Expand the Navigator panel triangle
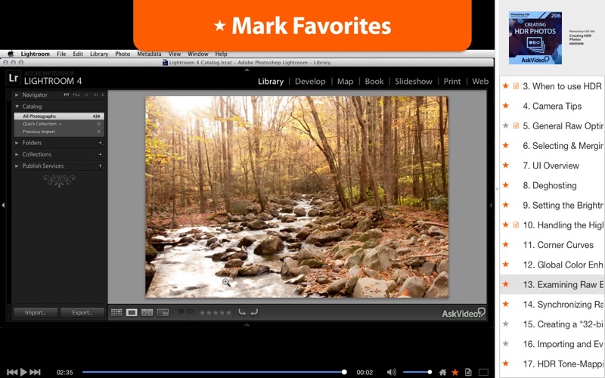Screen dimensions: 605x378 pyautogui.click(x=17, y=95)
